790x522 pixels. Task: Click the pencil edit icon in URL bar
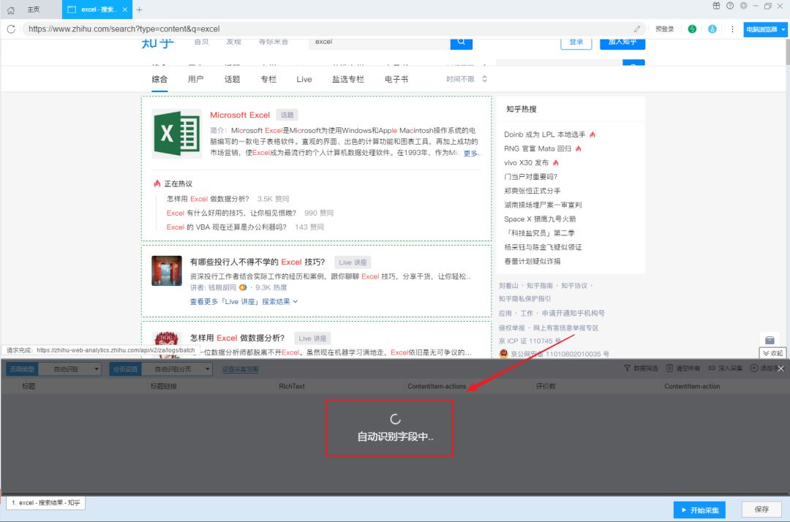(637, 29)
